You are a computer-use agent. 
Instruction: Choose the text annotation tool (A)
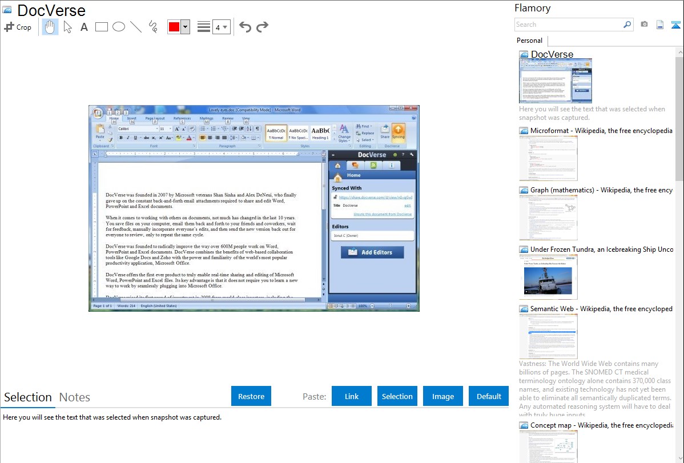[84, 27]
